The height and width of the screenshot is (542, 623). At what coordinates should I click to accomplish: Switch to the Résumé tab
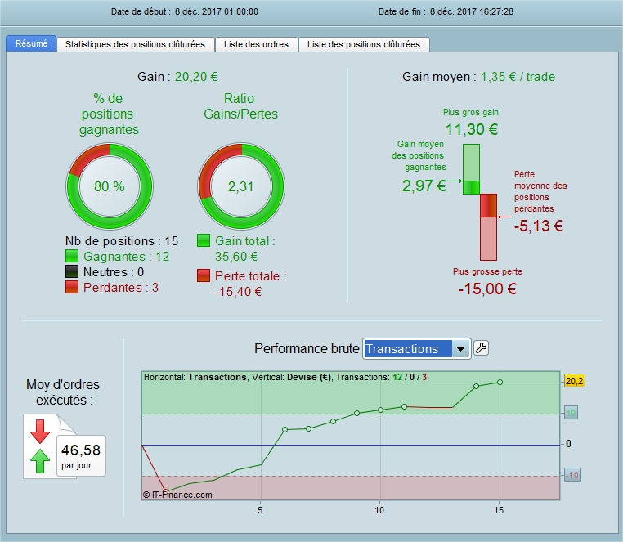tap(31, 43)
